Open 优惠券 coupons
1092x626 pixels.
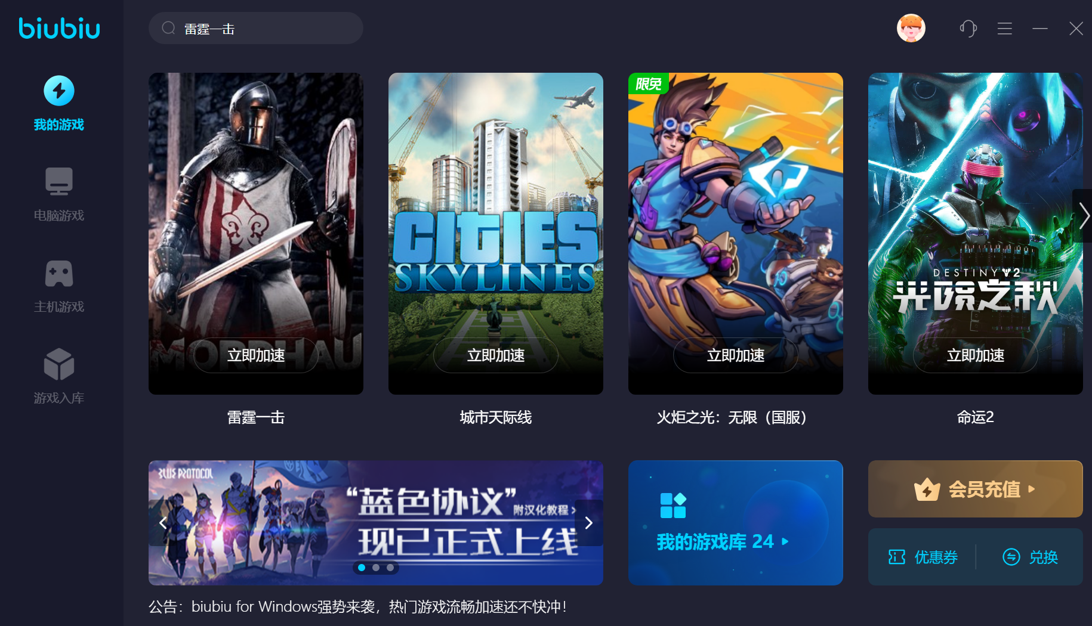[923, 557]
